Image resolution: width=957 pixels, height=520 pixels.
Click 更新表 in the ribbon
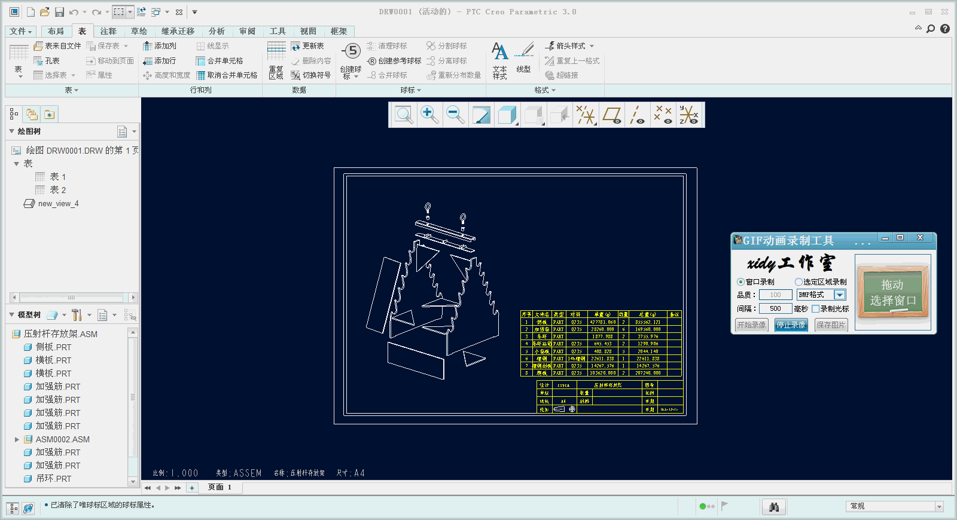tap(307, 46)
